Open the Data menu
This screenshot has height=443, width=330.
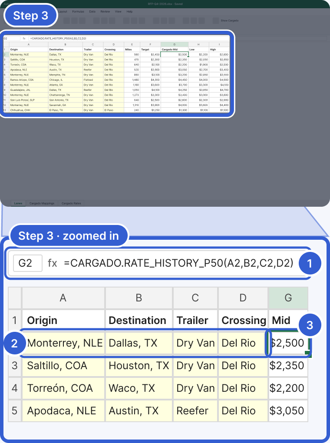pyautogui.click(x=92, y=12)
